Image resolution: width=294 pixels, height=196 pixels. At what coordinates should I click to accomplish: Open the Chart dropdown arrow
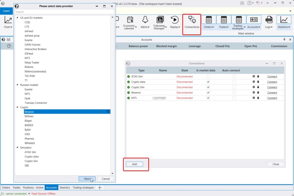point(12,27)
